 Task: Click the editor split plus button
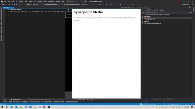coord(68,10)
